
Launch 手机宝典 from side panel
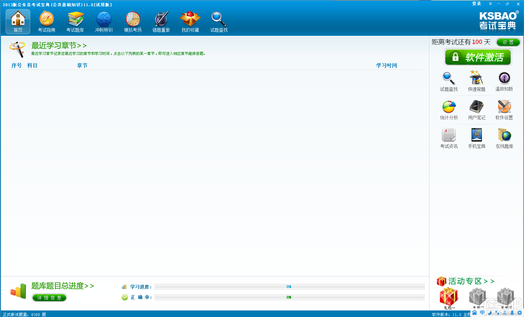coord(477,138)
